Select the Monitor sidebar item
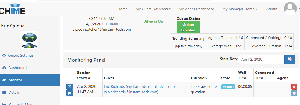300x105 pixels. [x=30, y=80]
